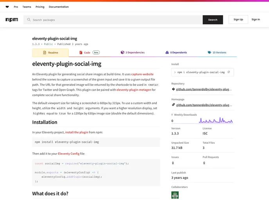Image resolution: width=269 pixels, height=200 pixels.
Task: Open the 0 Dependents tab
Action: [x=176, y=53]
